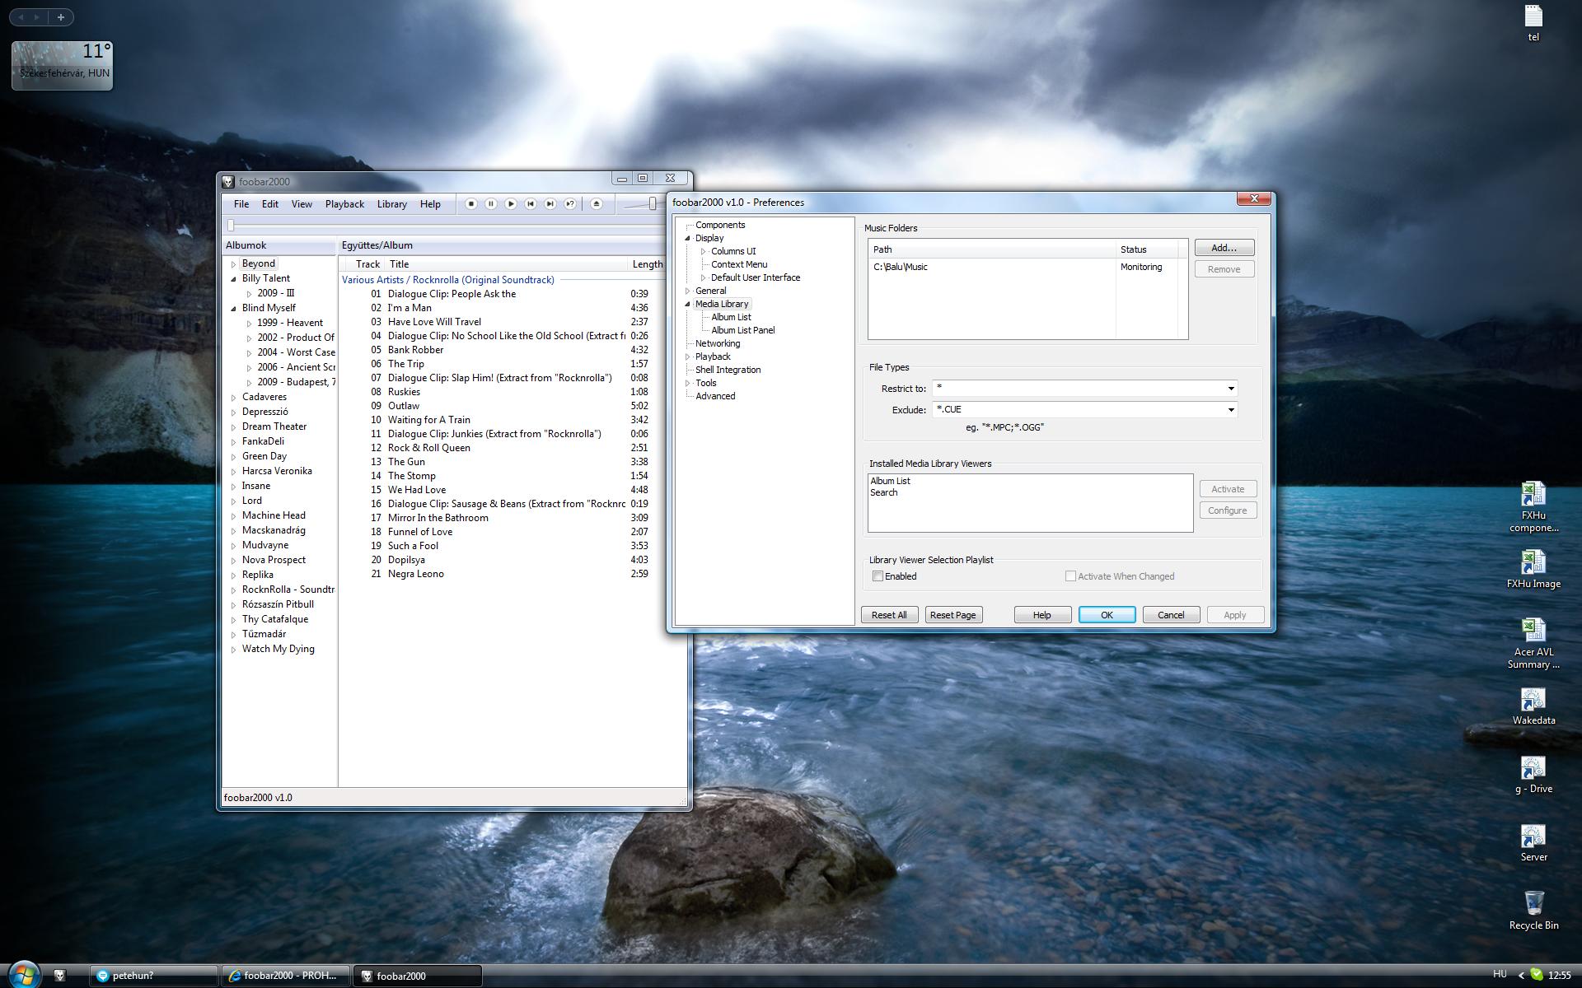Select Networking preferences page

pos(718,343)
